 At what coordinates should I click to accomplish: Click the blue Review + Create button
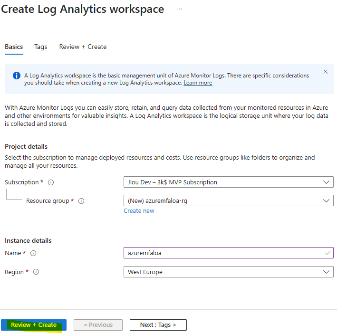(x=34, y=325)
